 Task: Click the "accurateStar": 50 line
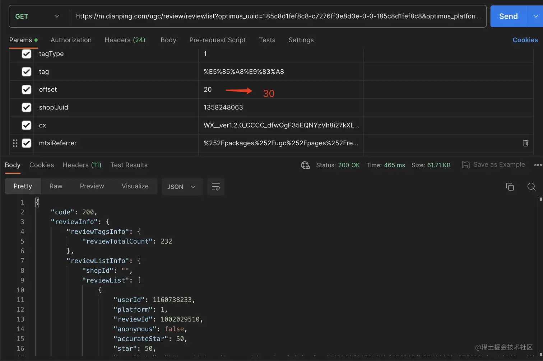[150, 339]
